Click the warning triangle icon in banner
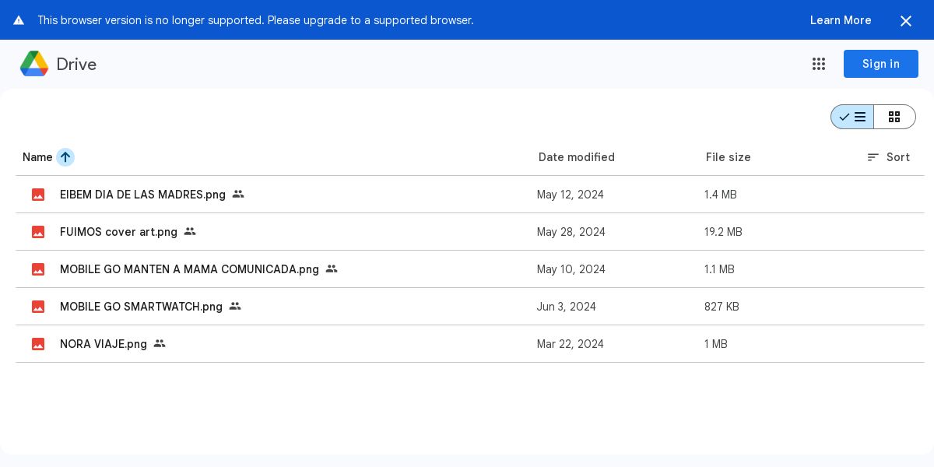The width and height of the screenshot is (934, 467). click(19, 20)
